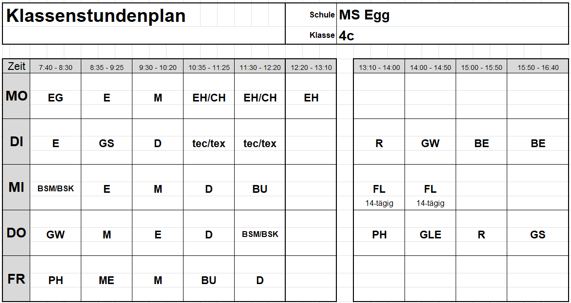Select the 7:40 - 8:30 time header

[x=55, y=67]
